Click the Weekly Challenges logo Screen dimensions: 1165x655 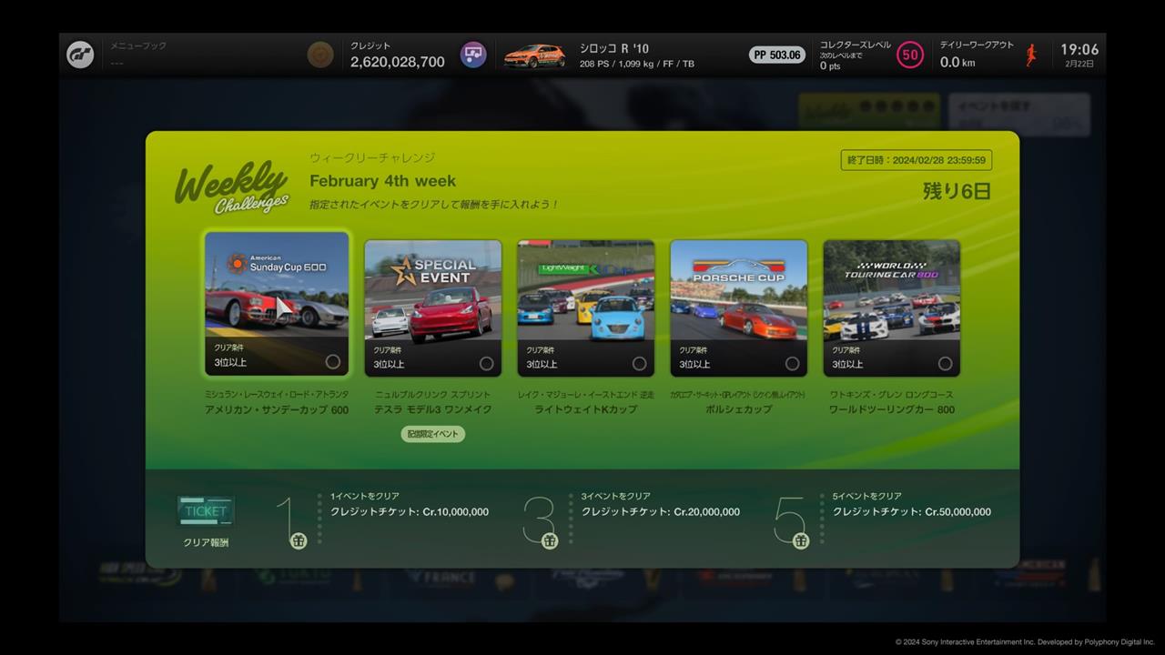coord(232,188)
